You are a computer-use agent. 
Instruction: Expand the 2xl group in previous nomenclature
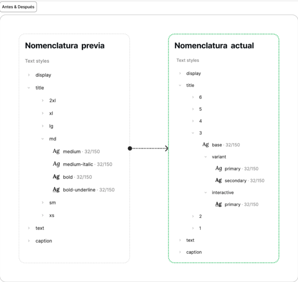(x=43, y=101)
